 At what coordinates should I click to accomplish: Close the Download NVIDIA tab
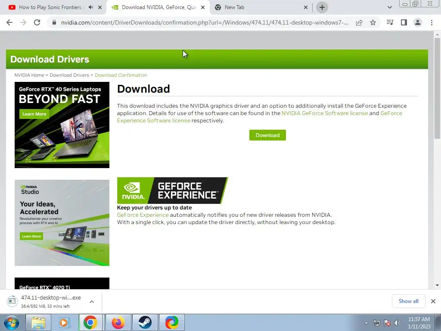click(203, 8)
